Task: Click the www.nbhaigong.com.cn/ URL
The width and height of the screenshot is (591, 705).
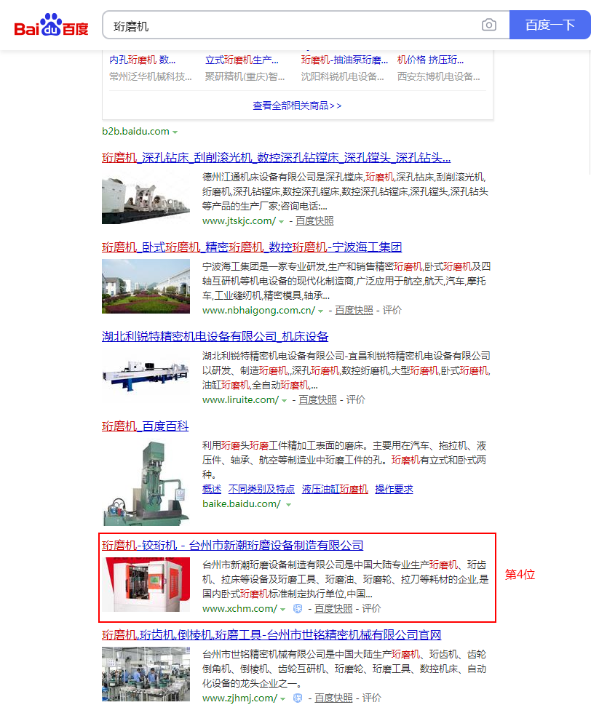Action: (258, 310)
